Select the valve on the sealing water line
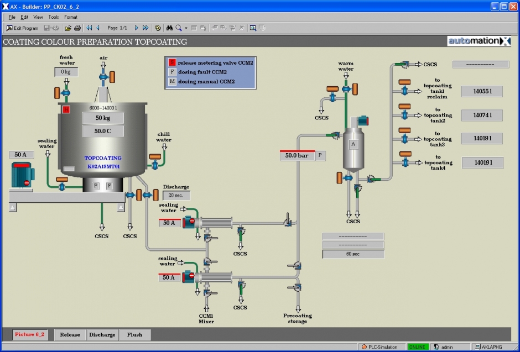Viewport: 520px width, 352px height. click(62, 187)
